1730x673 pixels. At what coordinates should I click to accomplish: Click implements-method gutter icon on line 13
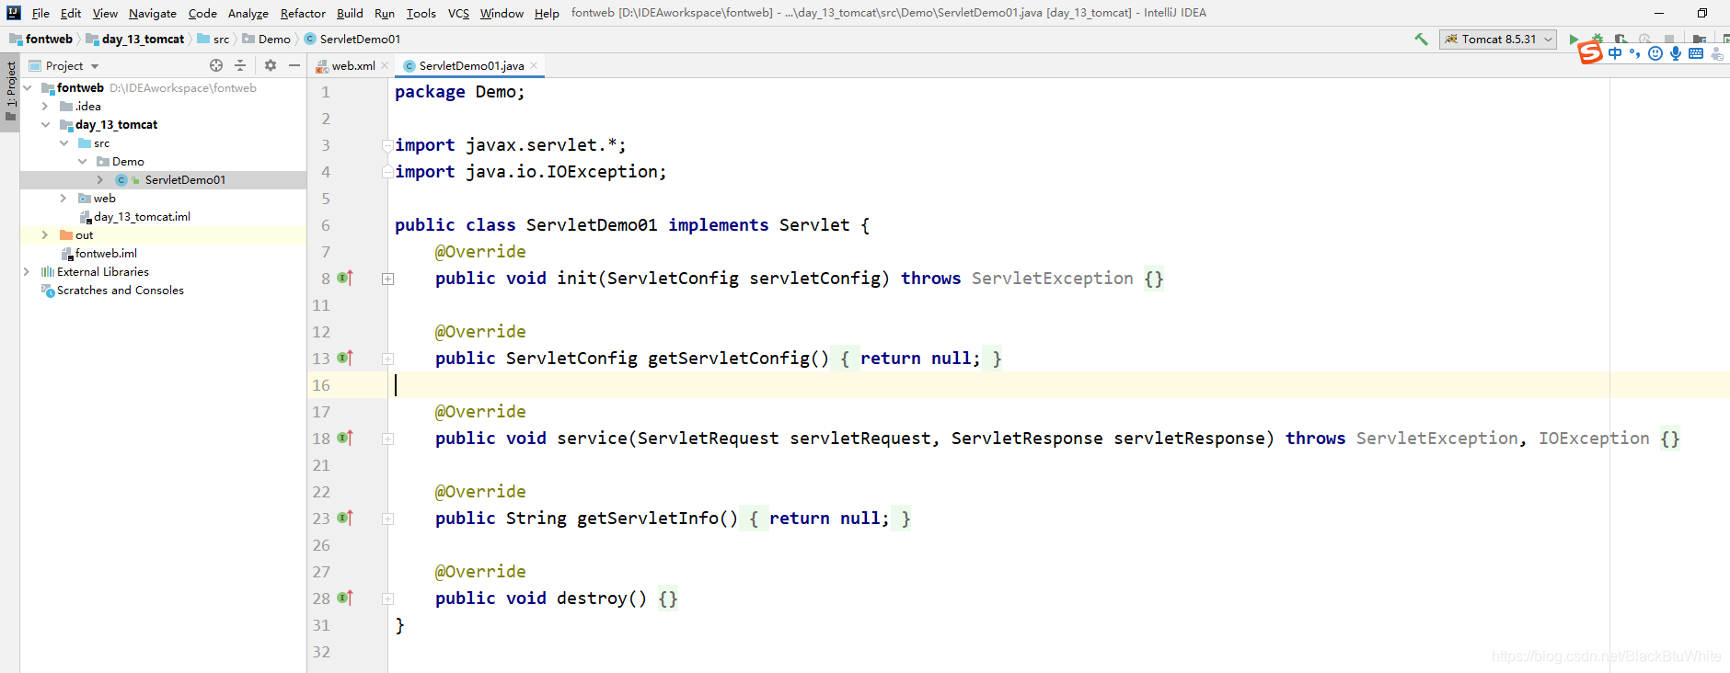pos(345,358)
